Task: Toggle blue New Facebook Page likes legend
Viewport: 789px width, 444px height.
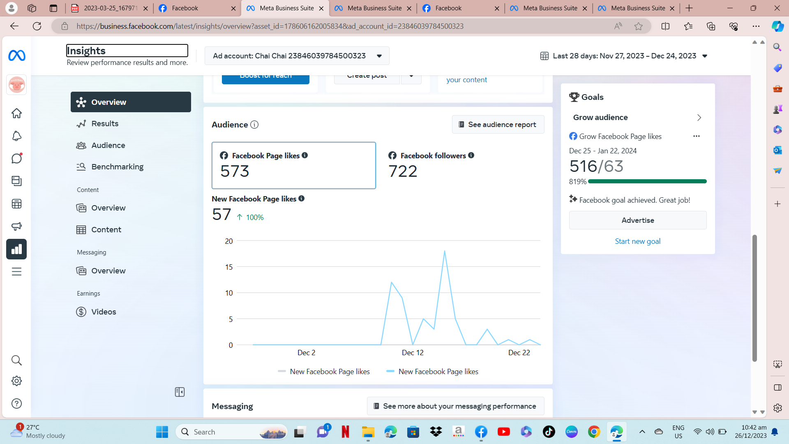Action: pyautogui.click(x=432, y=372)
